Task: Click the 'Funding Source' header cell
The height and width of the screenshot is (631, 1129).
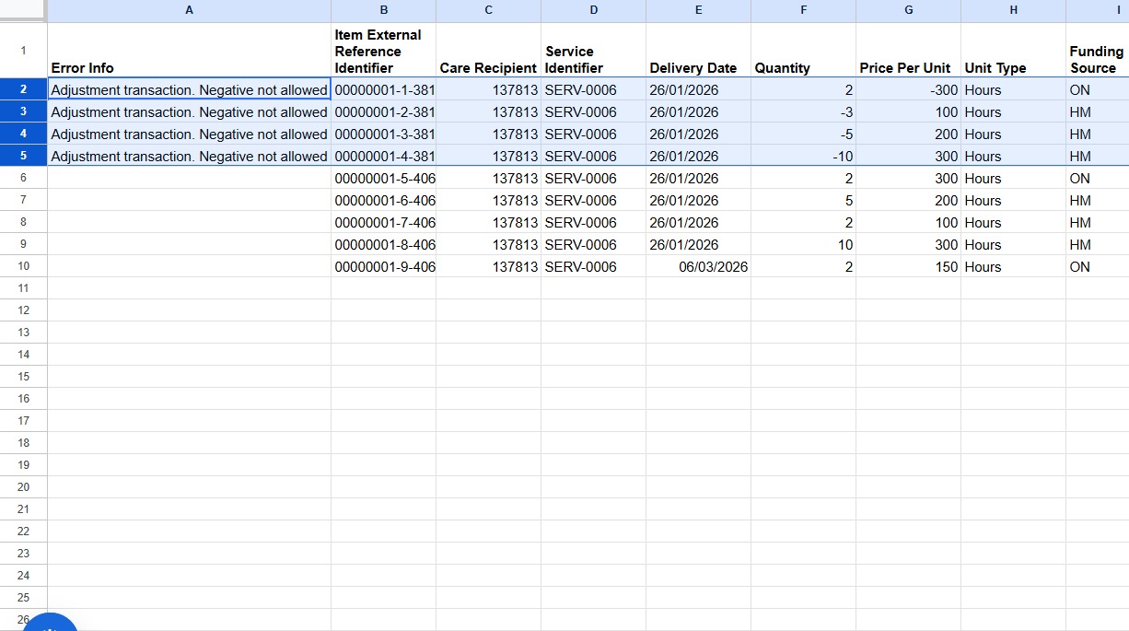Action: click(x=1097, y=51)
